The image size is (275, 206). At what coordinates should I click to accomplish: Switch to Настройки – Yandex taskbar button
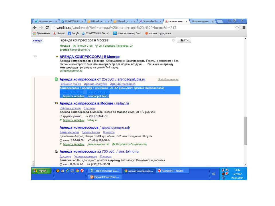point(172,171)
